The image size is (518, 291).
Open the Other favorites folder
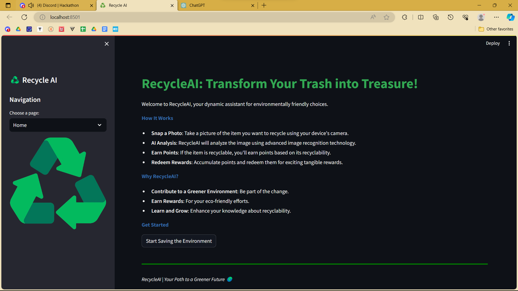pyautogui.click(x=496, y=29)
